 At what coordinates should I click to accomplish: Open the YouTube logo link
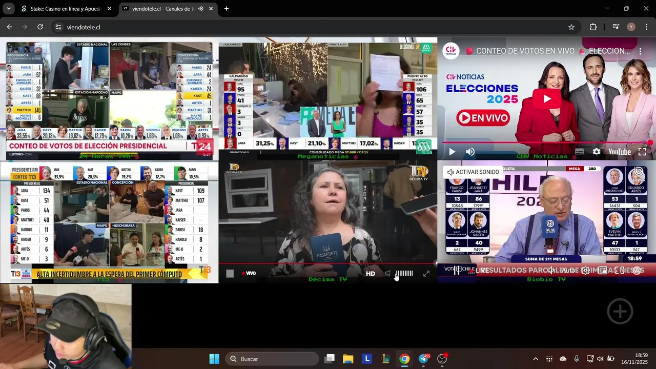pyautogui.click(x=619, y=152)
